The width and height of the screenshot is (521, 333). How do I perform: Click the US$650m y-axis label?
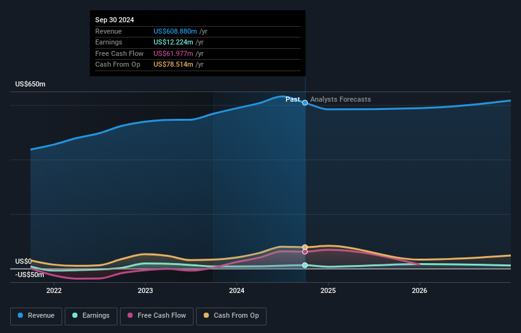[x=30, y=84]
